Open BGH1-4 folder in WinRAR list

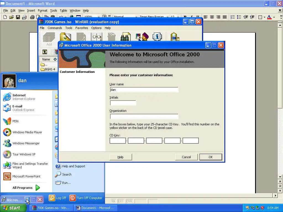pyautogui.click(x=48, y=69)
